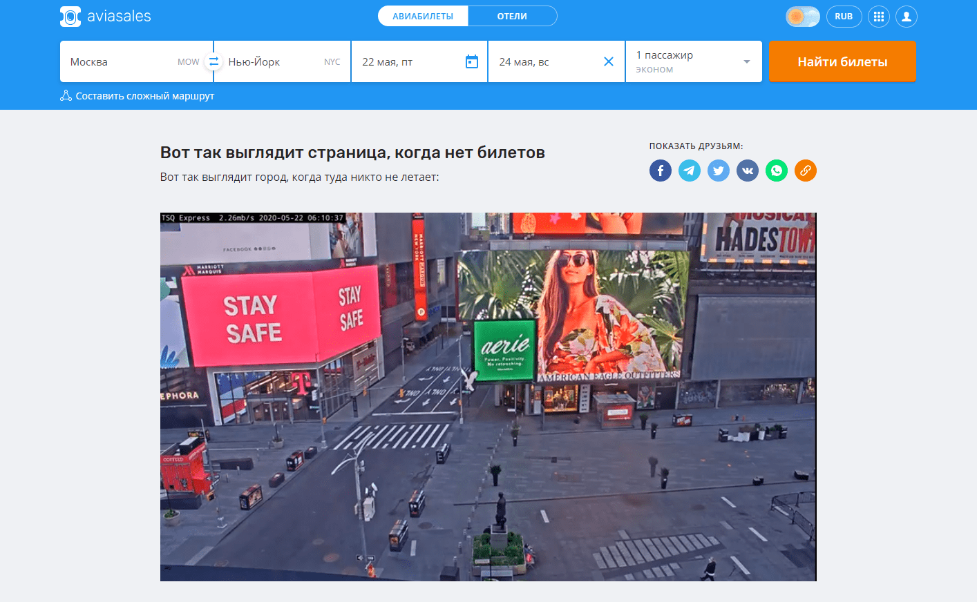Click the heading about no tickets
Image resolution: width=977 pixels, height=602 pixels.
[352, 153]
